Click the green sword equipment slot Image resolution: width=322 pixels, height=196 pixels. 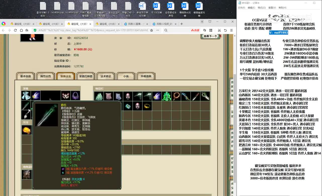click(26, 105)
